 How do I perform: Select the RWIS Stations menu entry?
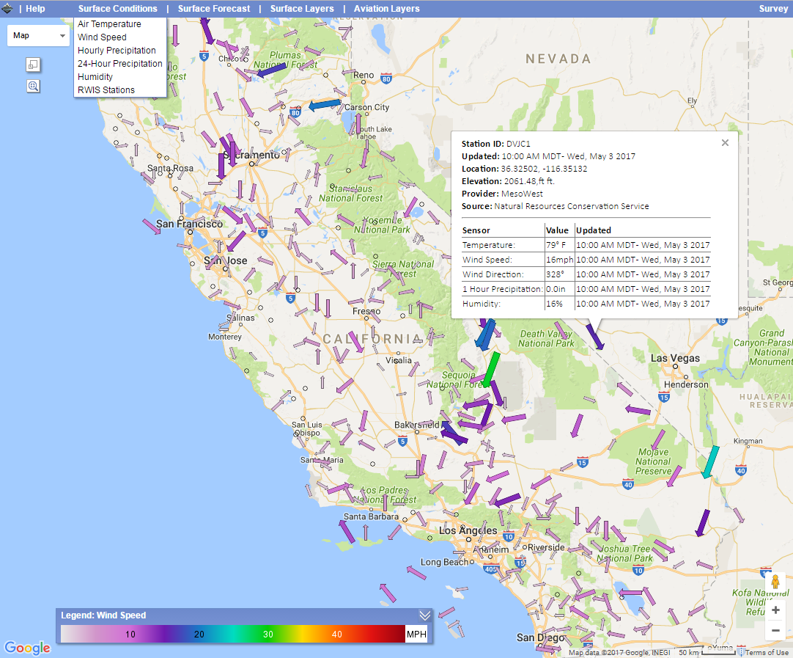(x=106, y=90)
